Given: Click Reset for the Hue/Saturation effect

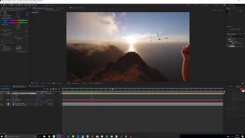Looking at the screenshot, I should [18, 15].
